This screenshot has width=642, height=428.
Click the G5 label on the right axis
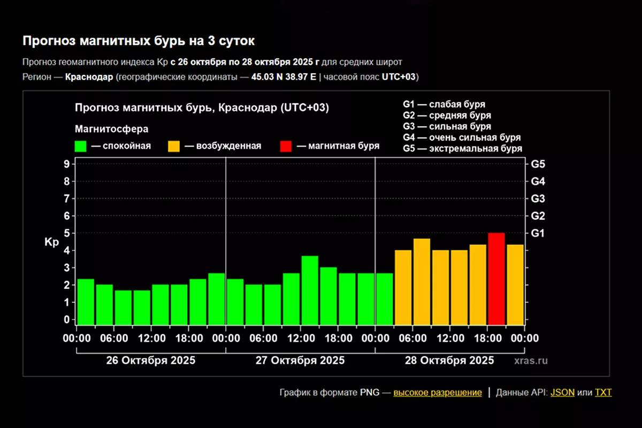click(x=537, y=164)
